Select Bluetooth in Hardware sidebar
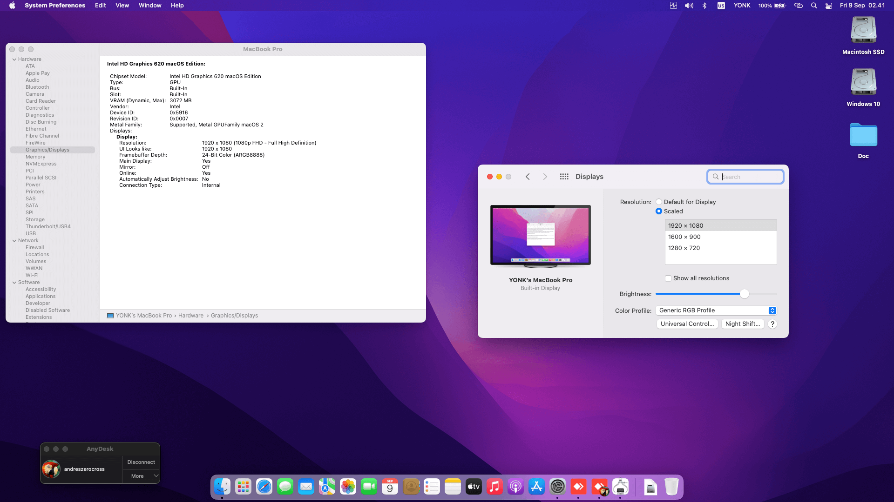The width and height of the screenshot is (894, 502). pyautogui.click(x=37, y=87)
